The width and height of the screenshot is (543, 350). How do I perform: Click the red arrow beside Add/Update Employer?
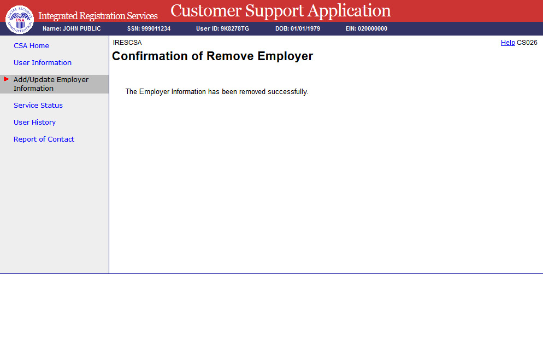6,79
